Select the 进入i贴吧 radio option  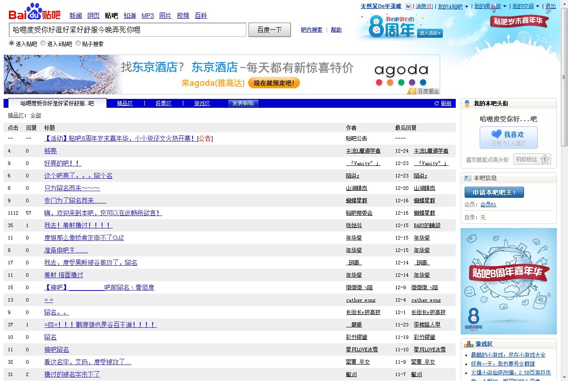(43, 43)
